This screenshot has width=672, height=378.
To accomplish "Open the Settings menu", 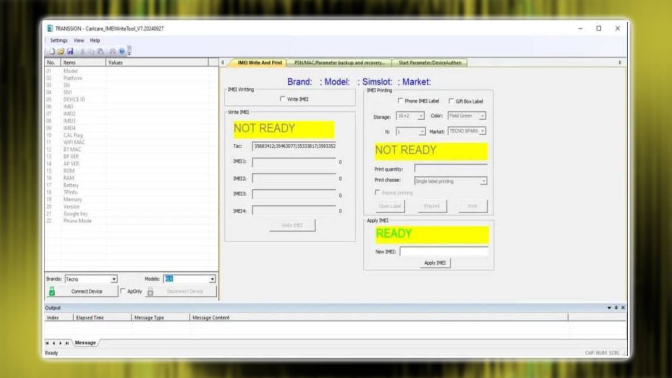I will point(58,40).
